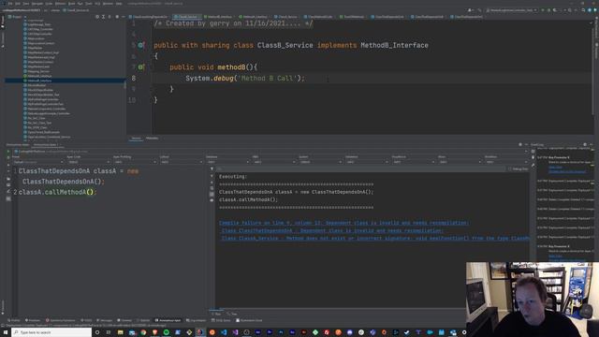Open Windows Start menu
Screen dimensions: 599x337
(x=6, y=332)
